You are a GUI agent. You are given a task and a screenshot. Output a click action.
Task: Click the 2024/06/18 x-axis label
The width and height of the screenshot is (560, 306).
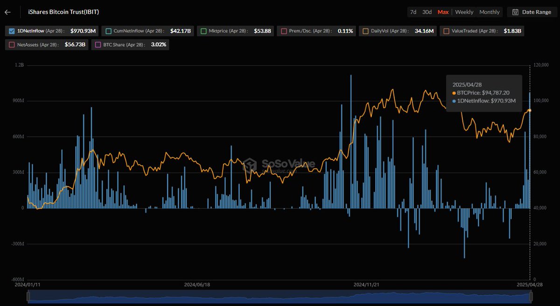[x=197, y=284]
